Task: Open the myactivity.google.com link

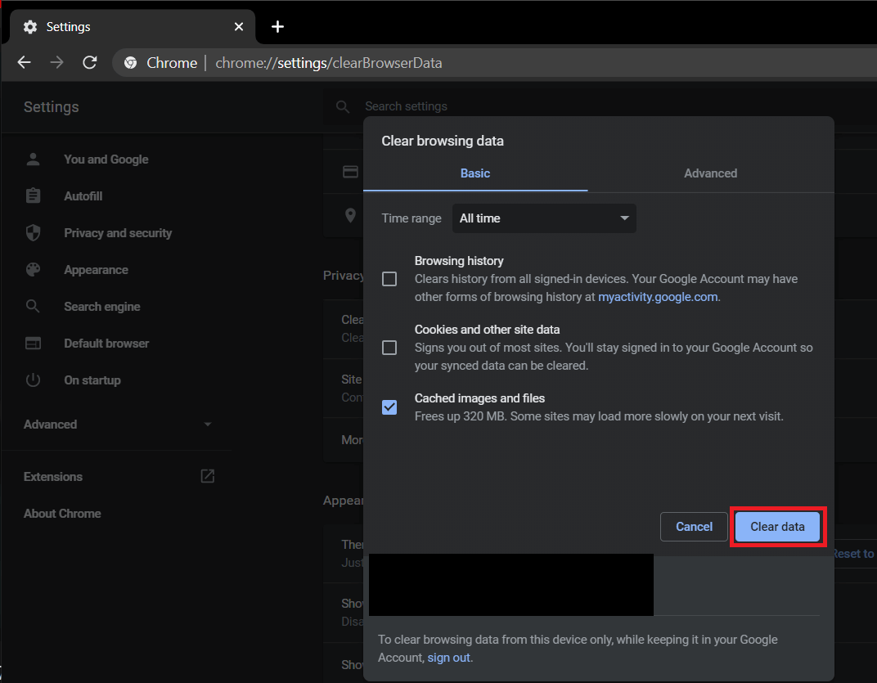Action: point(658,297)
